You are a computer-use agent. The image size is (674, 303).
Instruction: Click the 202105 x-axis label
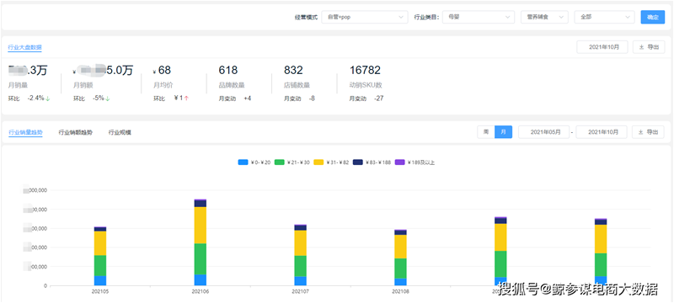[x=100, y=291]
